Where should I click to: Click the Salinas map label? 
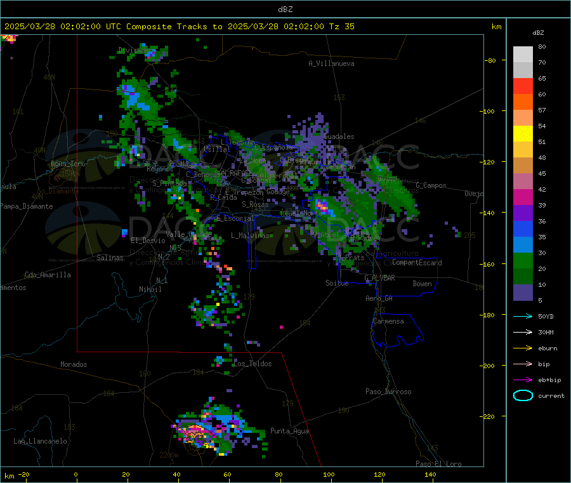pyautogui.click(x=110, y=258)
